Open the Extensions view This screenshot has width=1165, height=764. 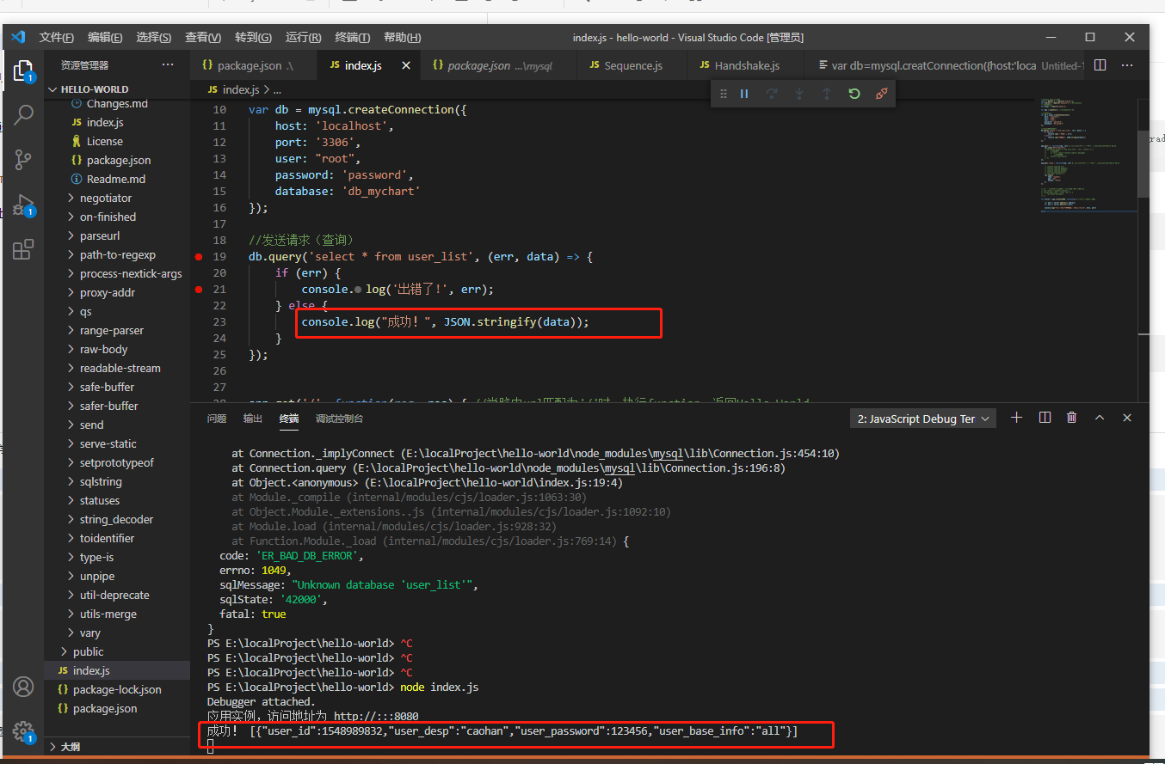[x=24, y=249]
